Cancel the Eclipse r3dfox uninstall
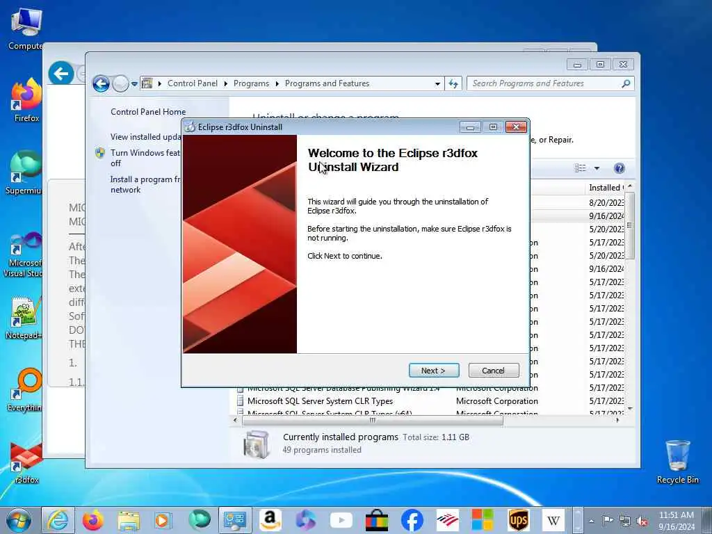 pyautogui.click(x=493, y=371)
